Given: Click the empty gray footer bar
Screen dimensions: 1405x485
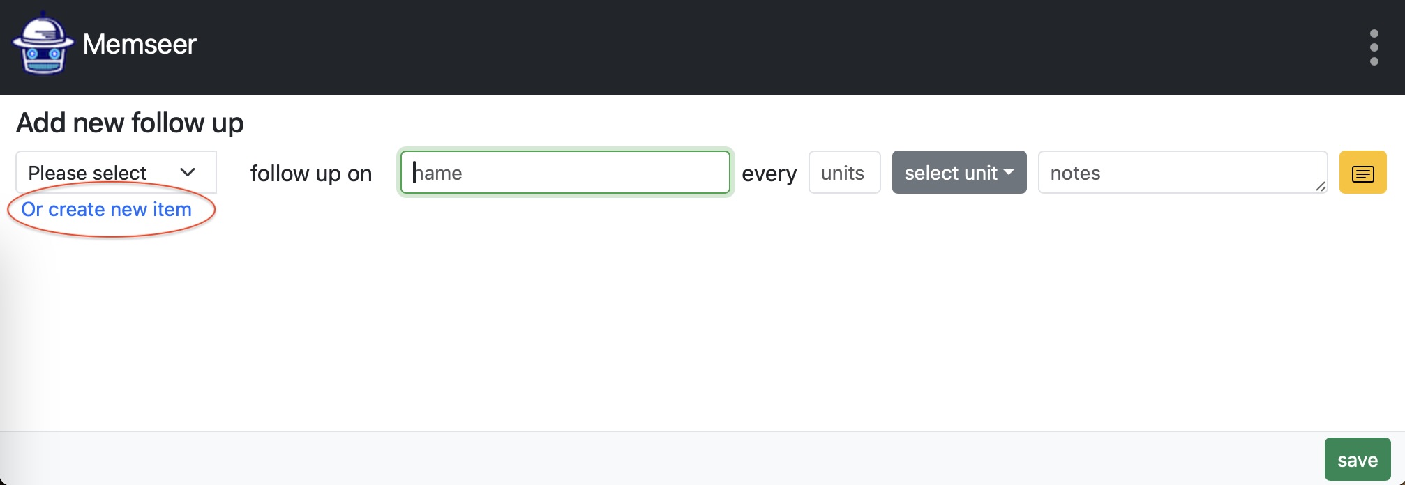Looking at the screenshot, I should point(656,459).
